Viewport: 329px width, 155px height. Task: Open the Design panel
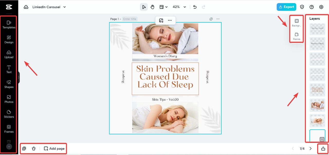coord(9,40)
